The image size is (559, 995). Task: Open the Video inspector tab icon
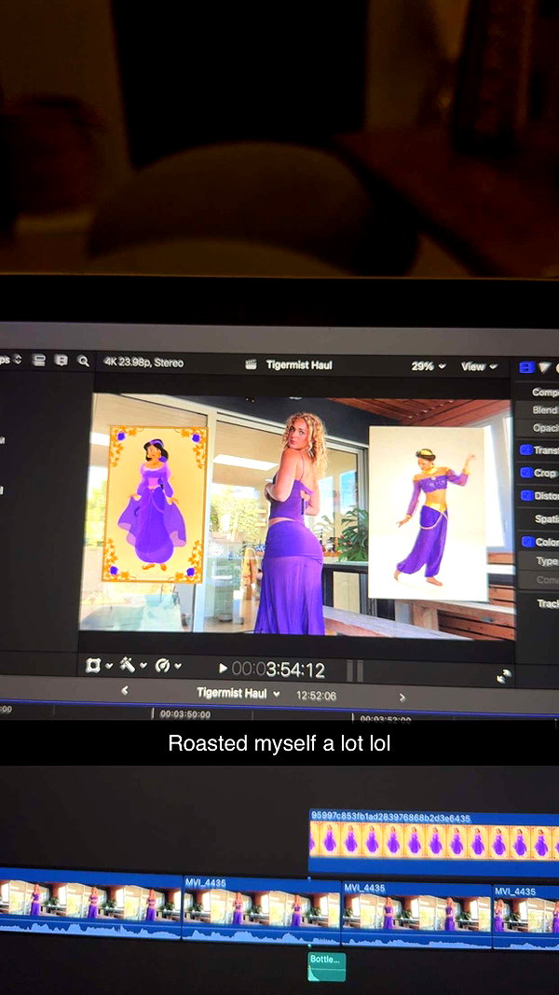pyautogui.click(x=526, y=366)
